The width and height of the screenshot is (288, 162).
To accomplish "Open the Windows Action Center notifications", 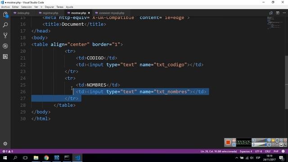I will (282, 158).
